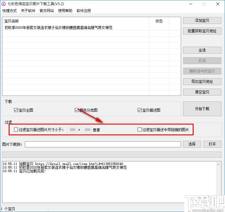225x212 pixels.
Task: Start downloading with 开始下载 button
Action: point(202,109)
